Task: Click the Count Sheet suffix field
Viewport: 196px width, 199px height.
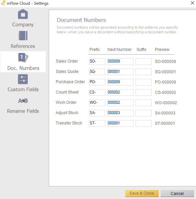Action: pos(144,93)
